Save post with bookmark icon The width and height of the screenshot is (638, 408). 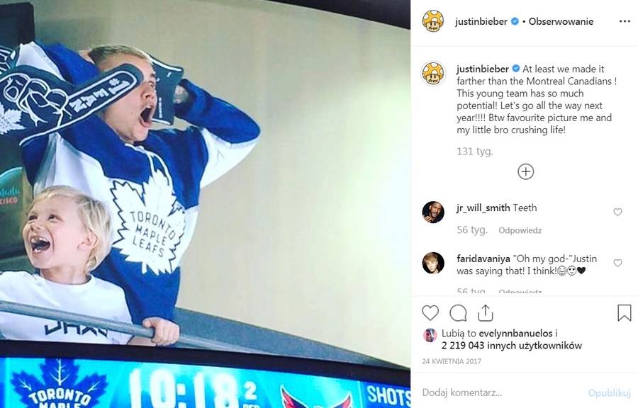[624, 313]
